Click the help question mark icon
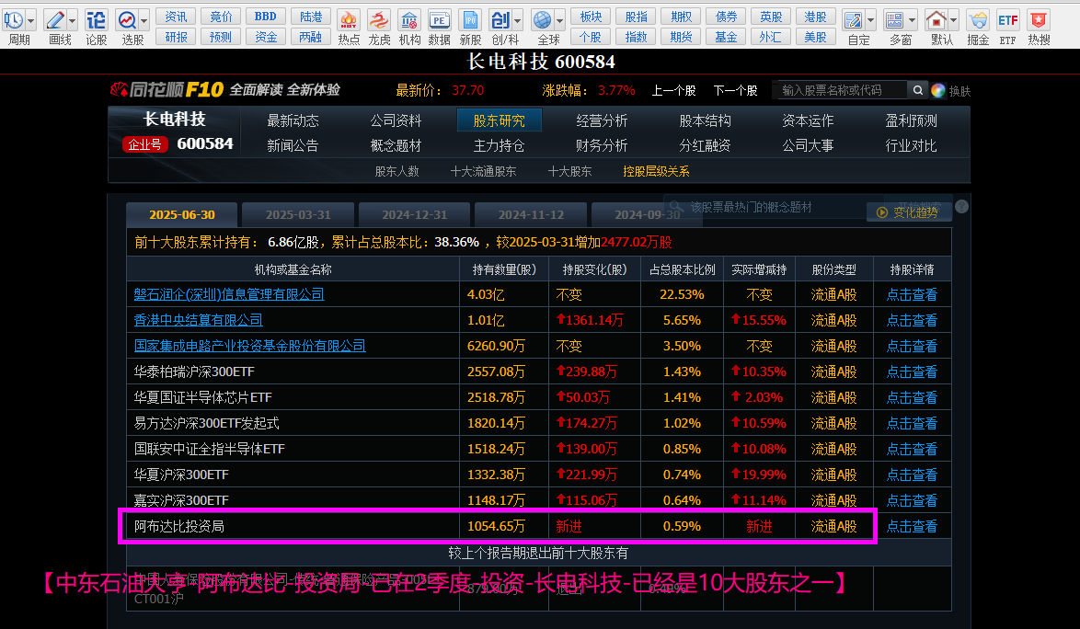 [961, 207]
